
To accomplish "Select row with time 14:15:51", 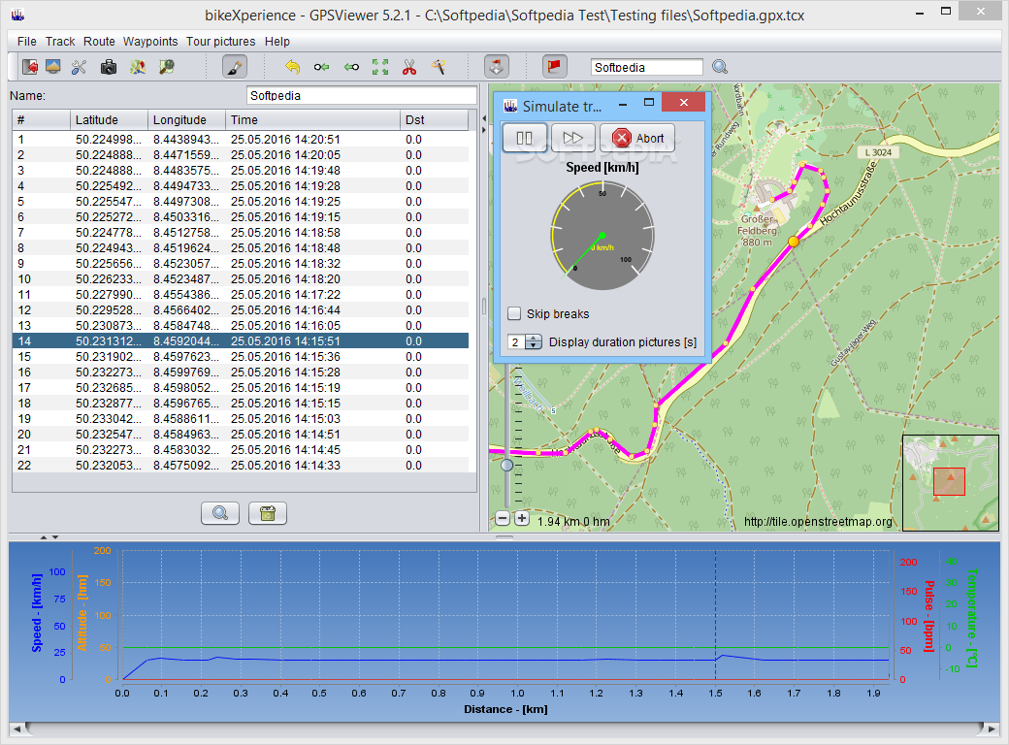I will (241, 341).
